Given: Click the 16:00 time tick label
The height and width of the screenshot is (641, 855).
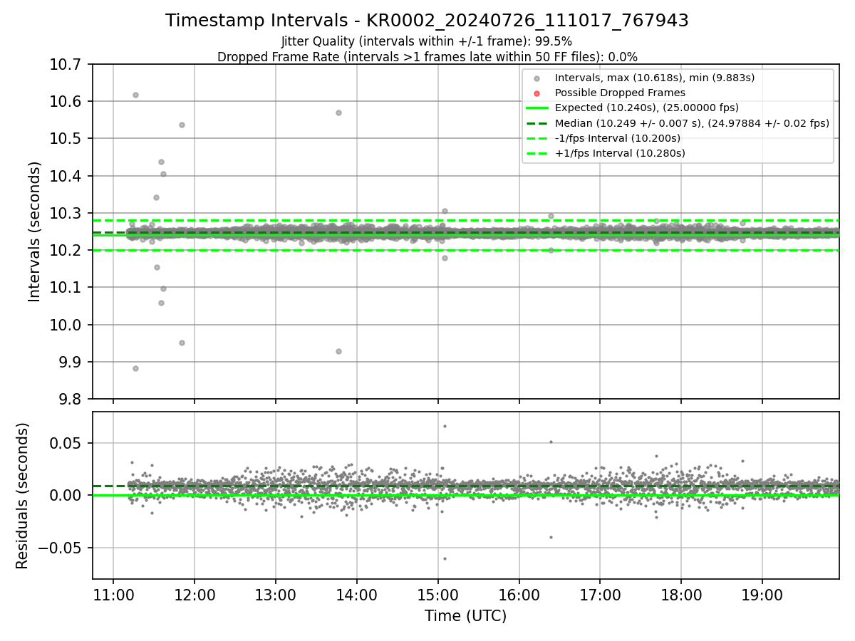Looking at the screenshot, I should point(519,594).
